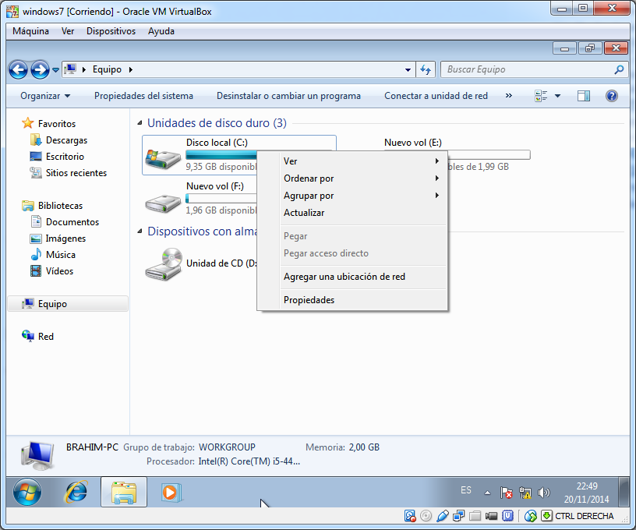Open recent pages dropdown beside forward arrow

(55, 70)
